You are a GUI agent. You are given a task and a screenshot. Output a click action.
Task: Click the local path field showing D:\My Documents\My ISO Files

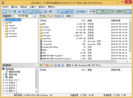pos(102,65)
